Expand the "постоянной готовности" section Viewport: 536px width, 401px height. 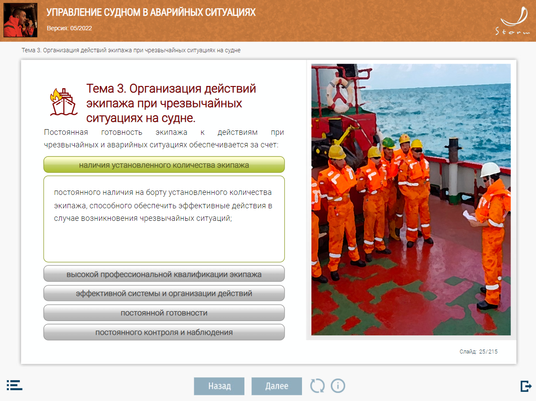[164, 313]
